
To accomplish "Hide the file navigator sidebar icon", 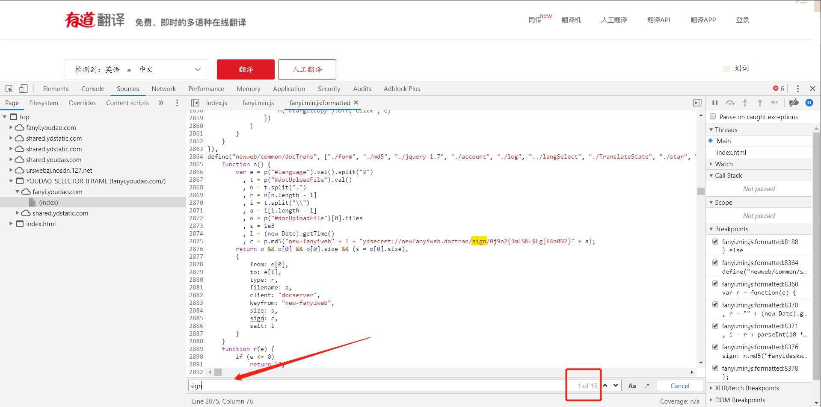I will (195, 103).
